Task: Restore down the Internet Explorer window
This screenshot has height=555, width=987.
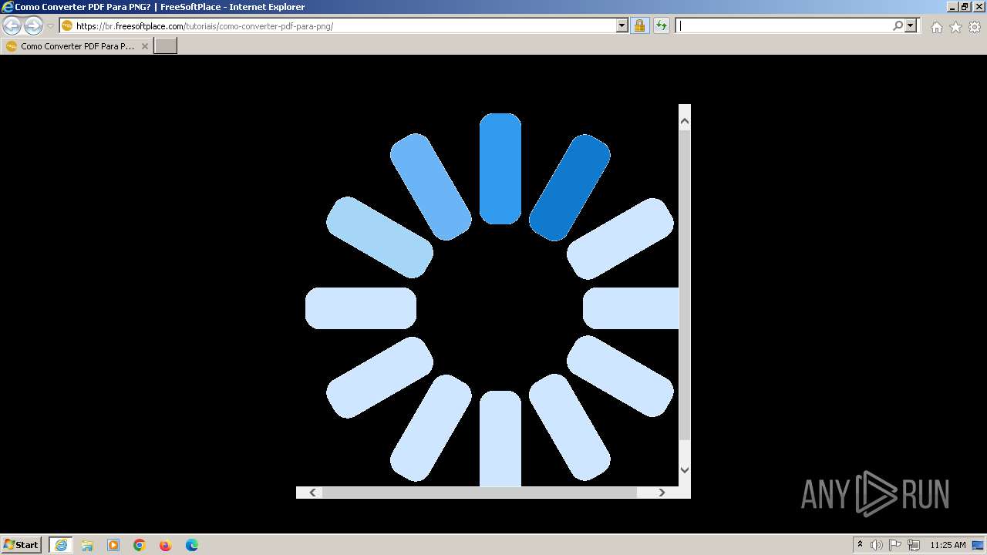Action: 964,7
